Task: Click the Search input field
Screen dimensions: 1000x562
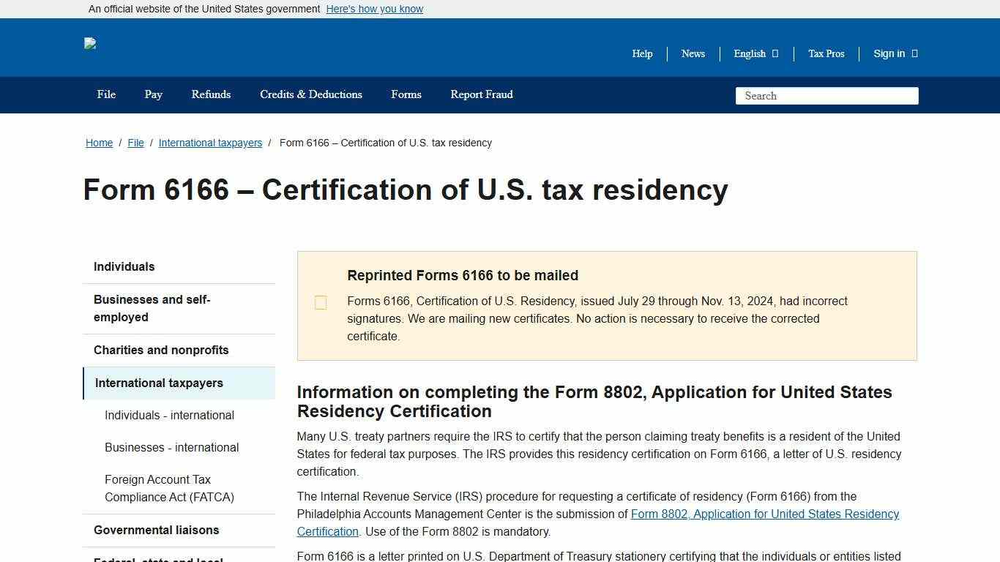Action: 826,95
